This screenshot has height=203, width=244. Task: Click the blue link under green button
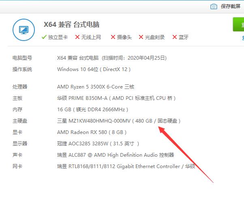point(243,38)
